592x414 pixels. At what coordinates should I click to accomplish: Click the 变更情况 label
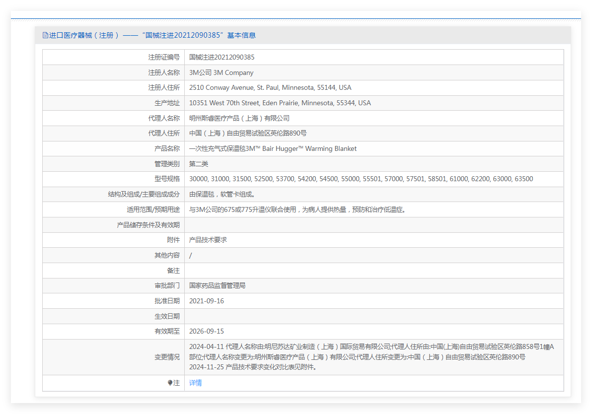tap(167, 357)
